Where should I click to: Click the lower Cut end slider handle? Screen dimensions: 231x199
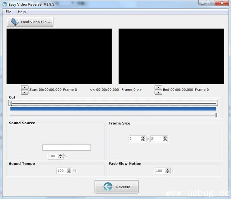coord(216,115)
